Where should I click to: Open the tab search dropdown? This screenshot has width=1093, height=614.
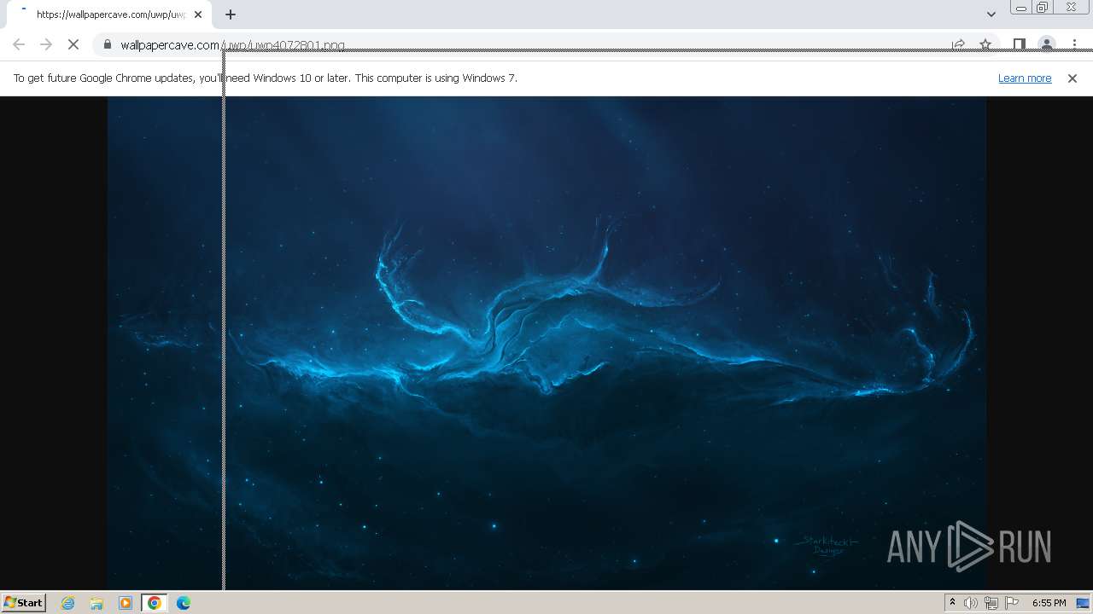point(991,14)
